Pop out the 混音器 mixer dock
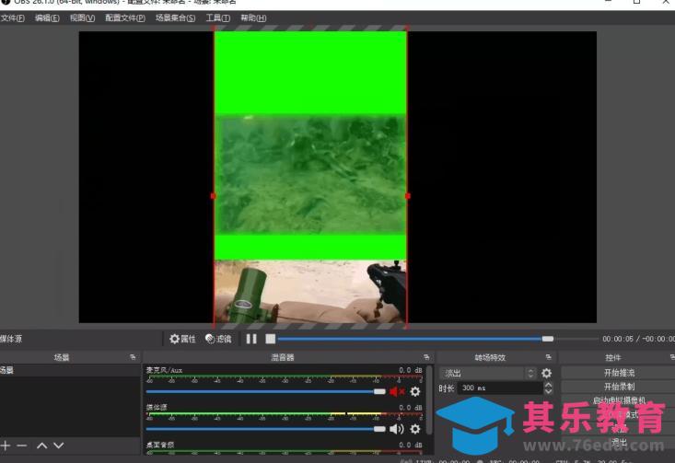The image size is (675, 463). coord(426,357)
